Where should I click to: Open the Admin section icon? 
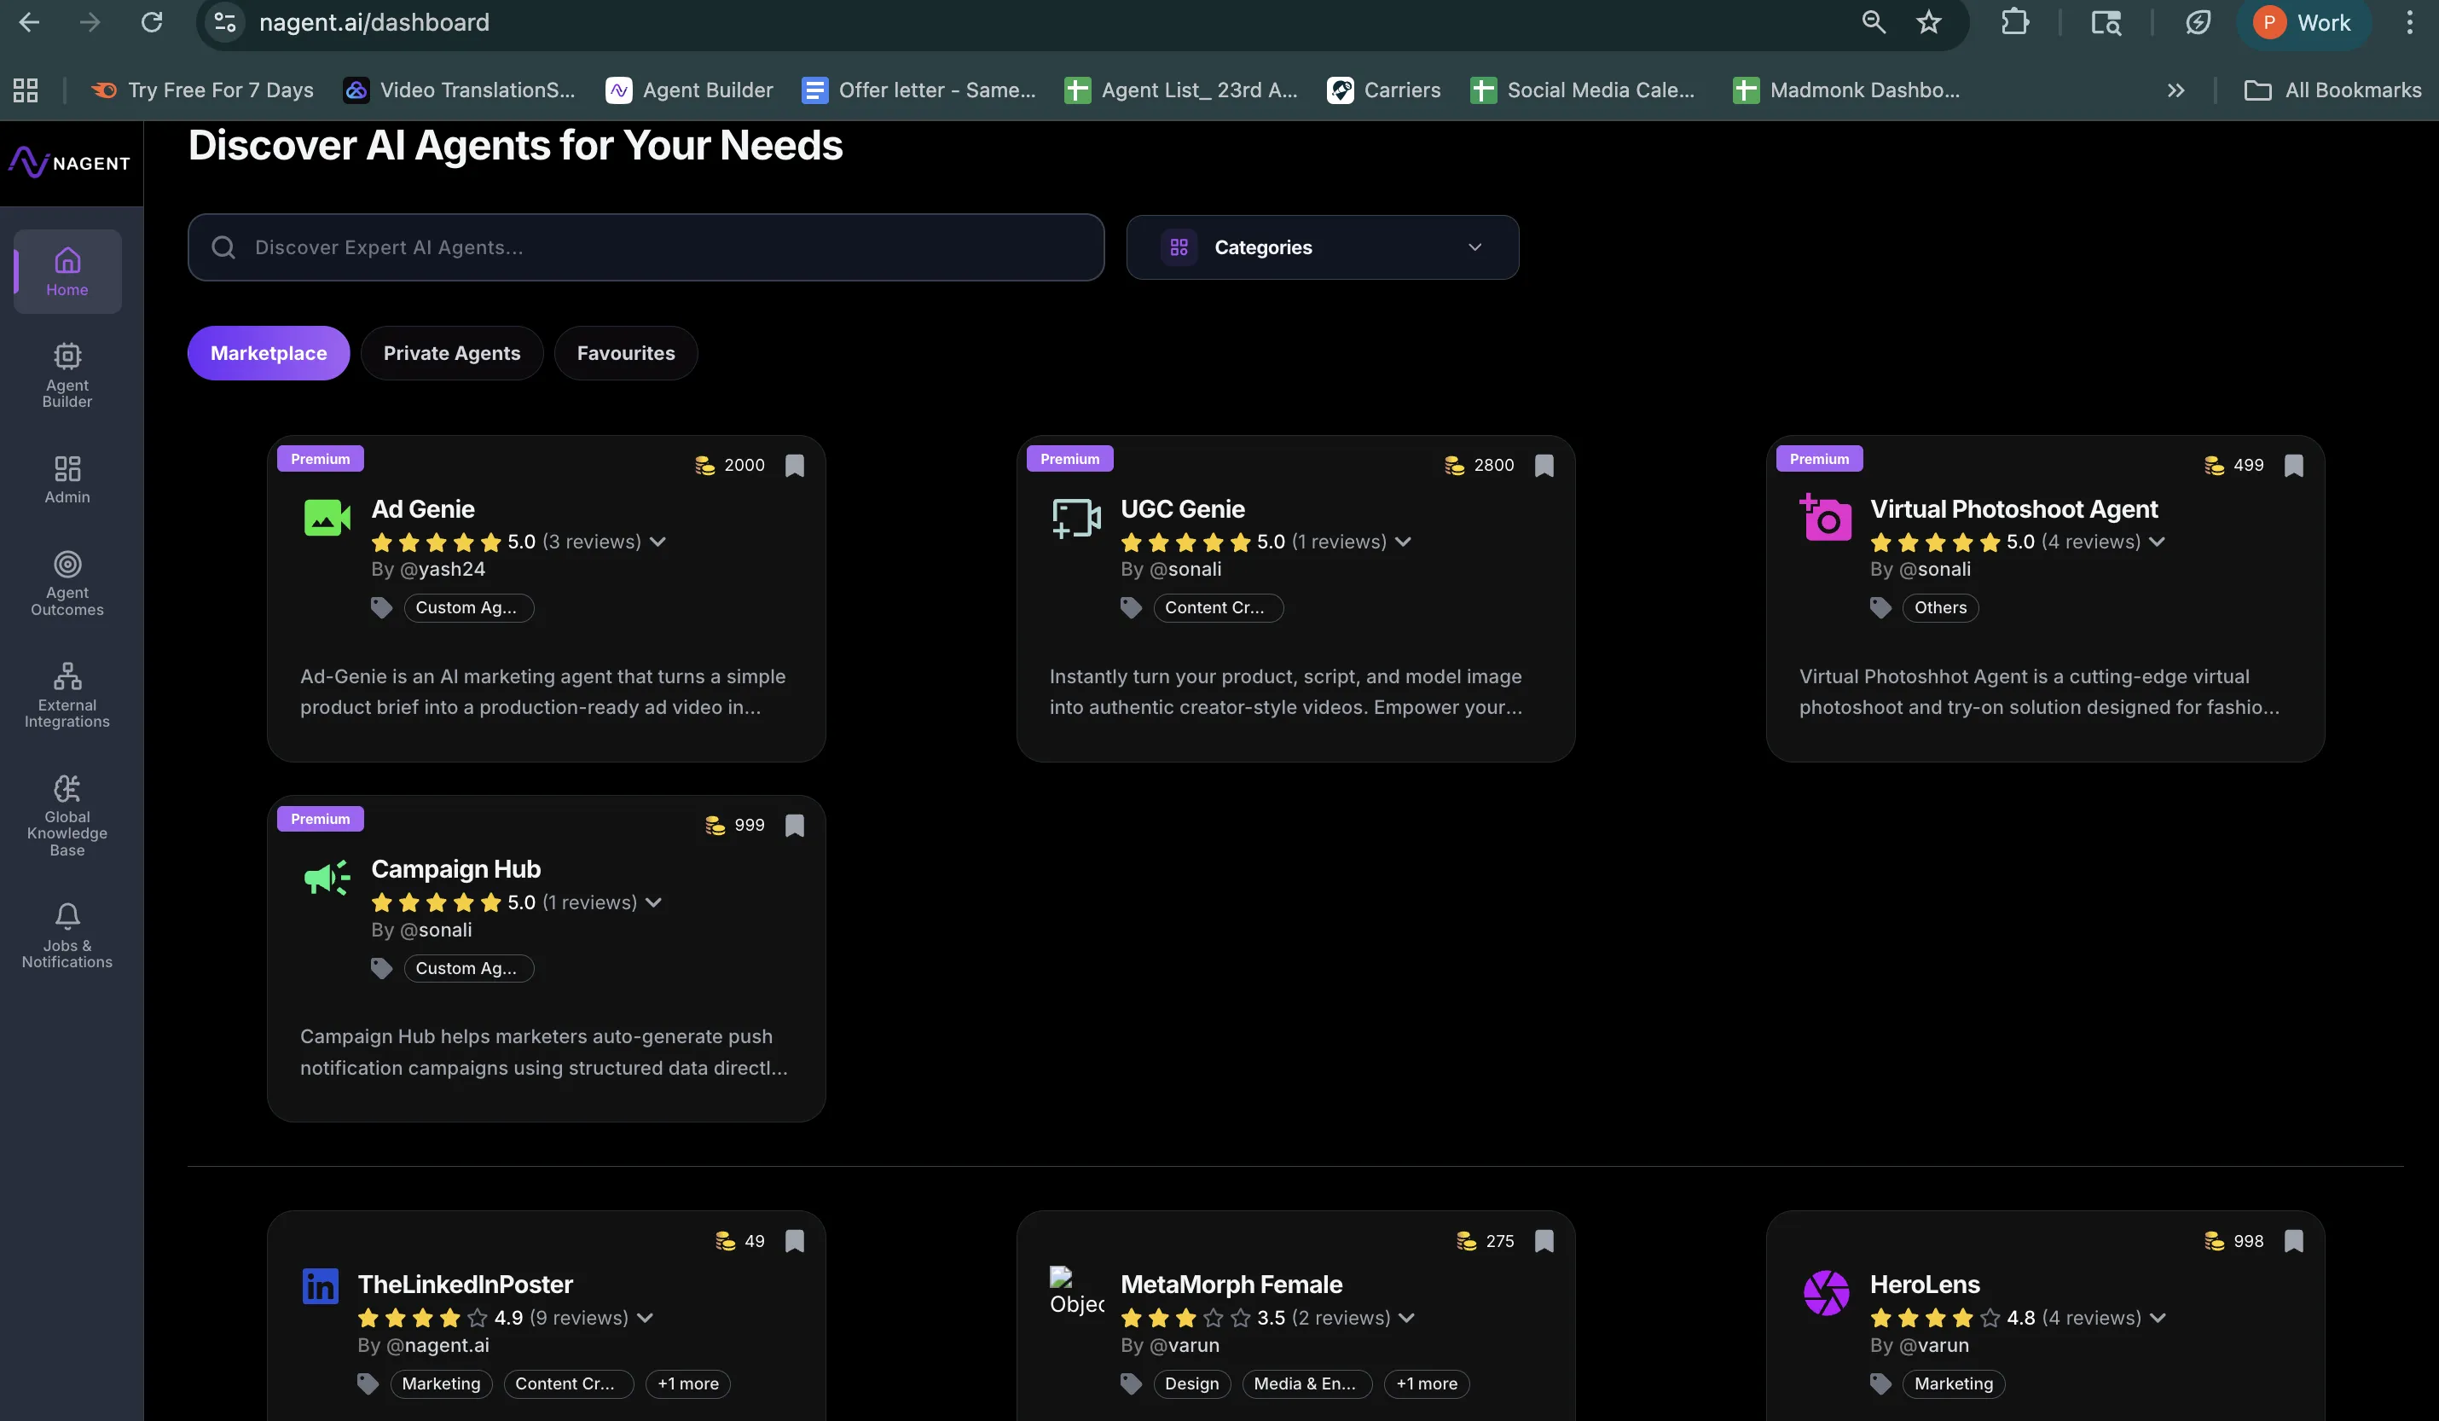click(67, 468)
